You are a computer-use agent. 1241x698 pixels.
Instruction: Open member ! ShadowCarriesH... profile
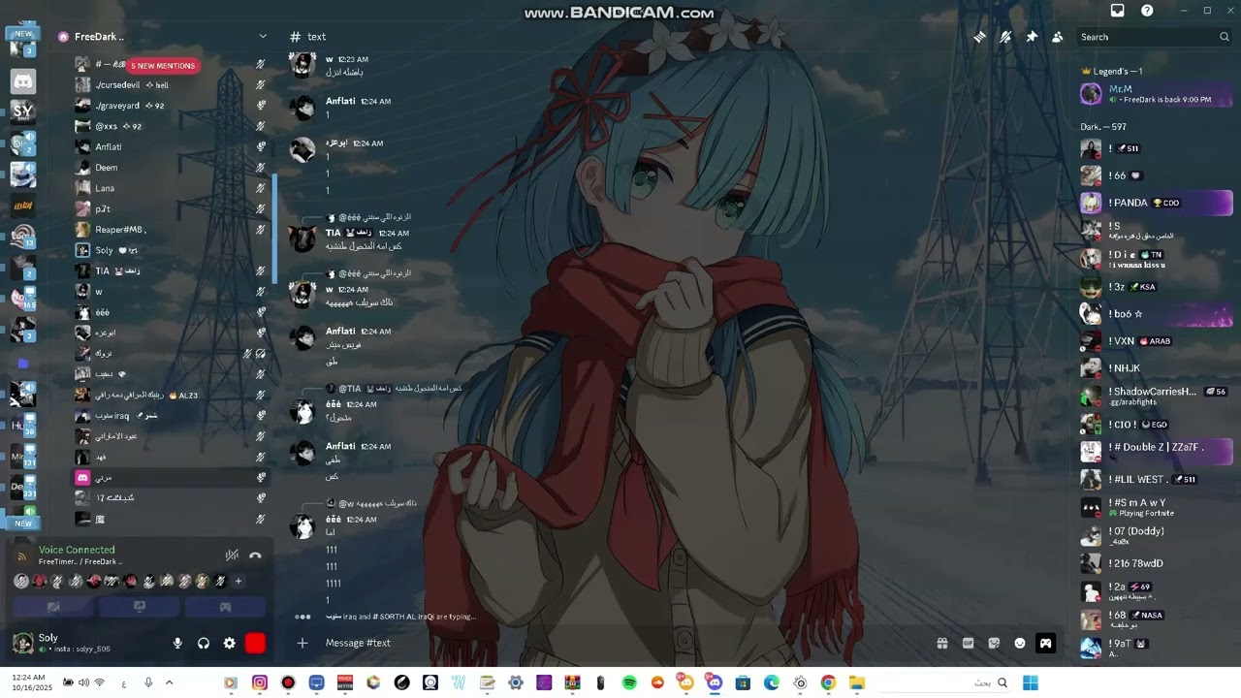tap(1156, 396)
